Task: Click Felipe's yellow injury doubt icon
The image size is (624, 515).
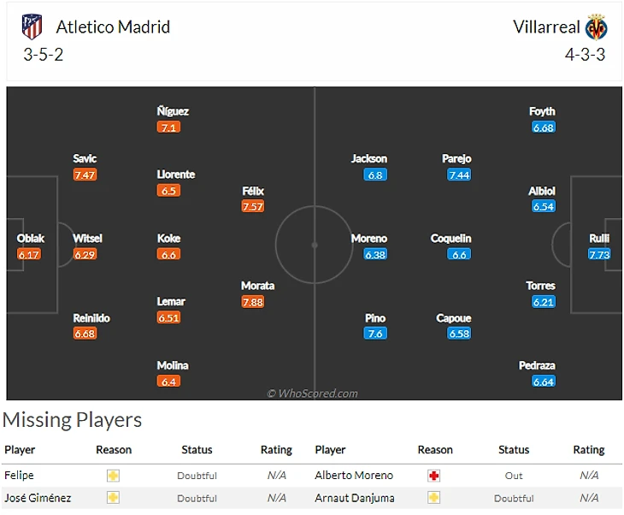Action: coord(113,476)
